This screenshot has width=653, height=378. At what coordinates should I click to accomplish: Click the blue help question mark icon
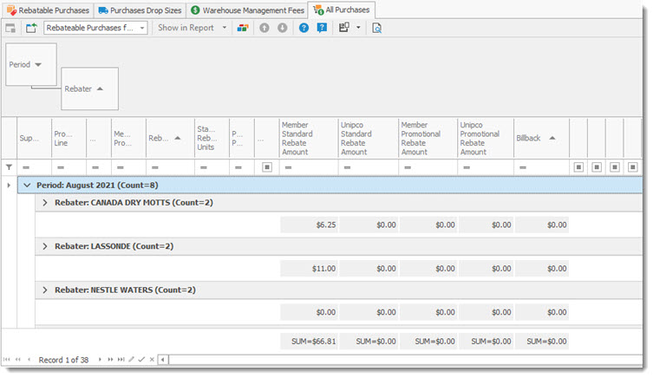(304, 28)
